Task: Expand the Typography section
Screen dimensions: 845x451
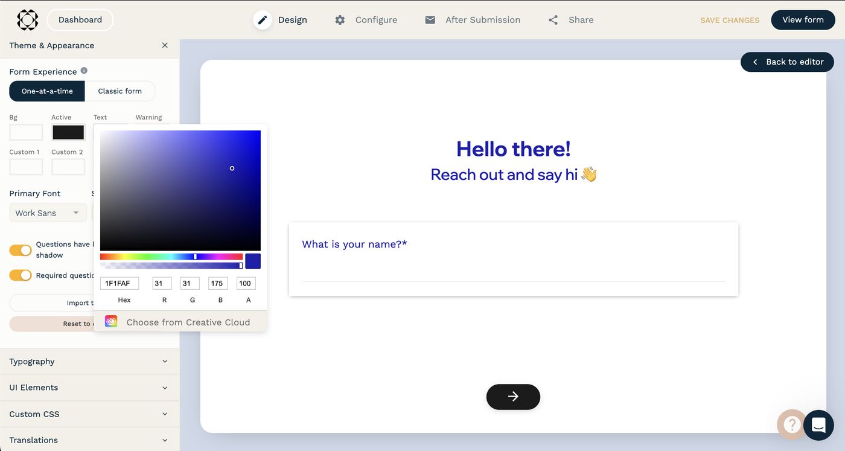Action: coord(89,362)
